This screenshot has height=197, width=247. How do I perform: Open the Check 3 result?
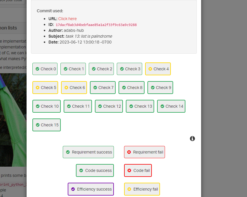[x=130, y=69]
